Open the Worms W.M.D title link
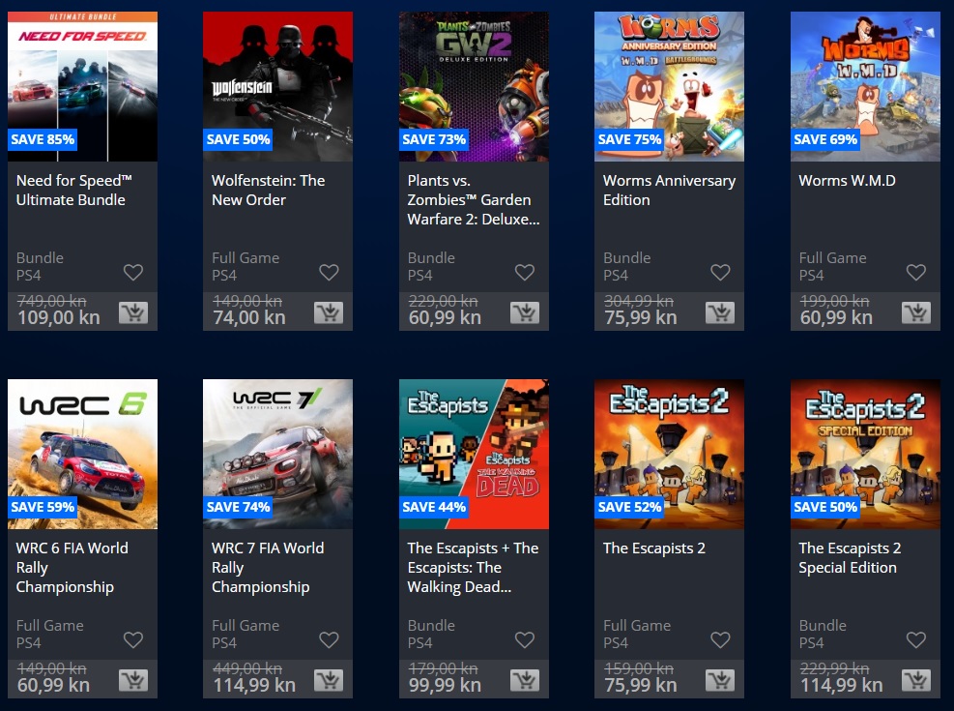This screenshot has width=954, height=711. click(847, 181)
